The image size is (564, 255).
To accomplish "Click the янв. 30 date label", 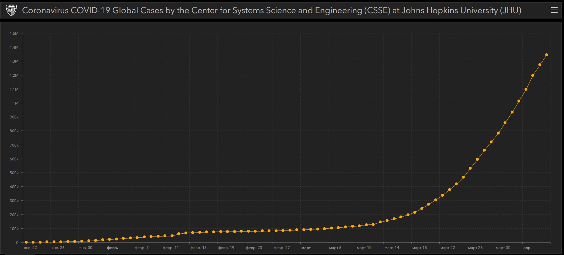I will (86, 248).
